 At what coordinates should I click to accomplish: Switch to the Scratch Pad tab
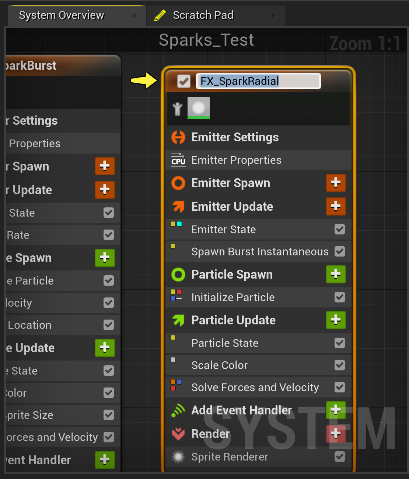203,15
